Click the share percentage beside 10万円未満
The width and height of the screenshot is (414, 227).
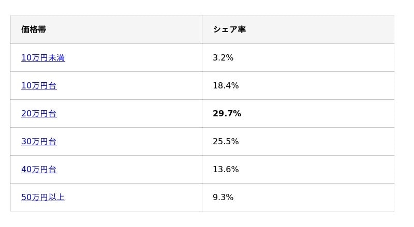[223, 58]
